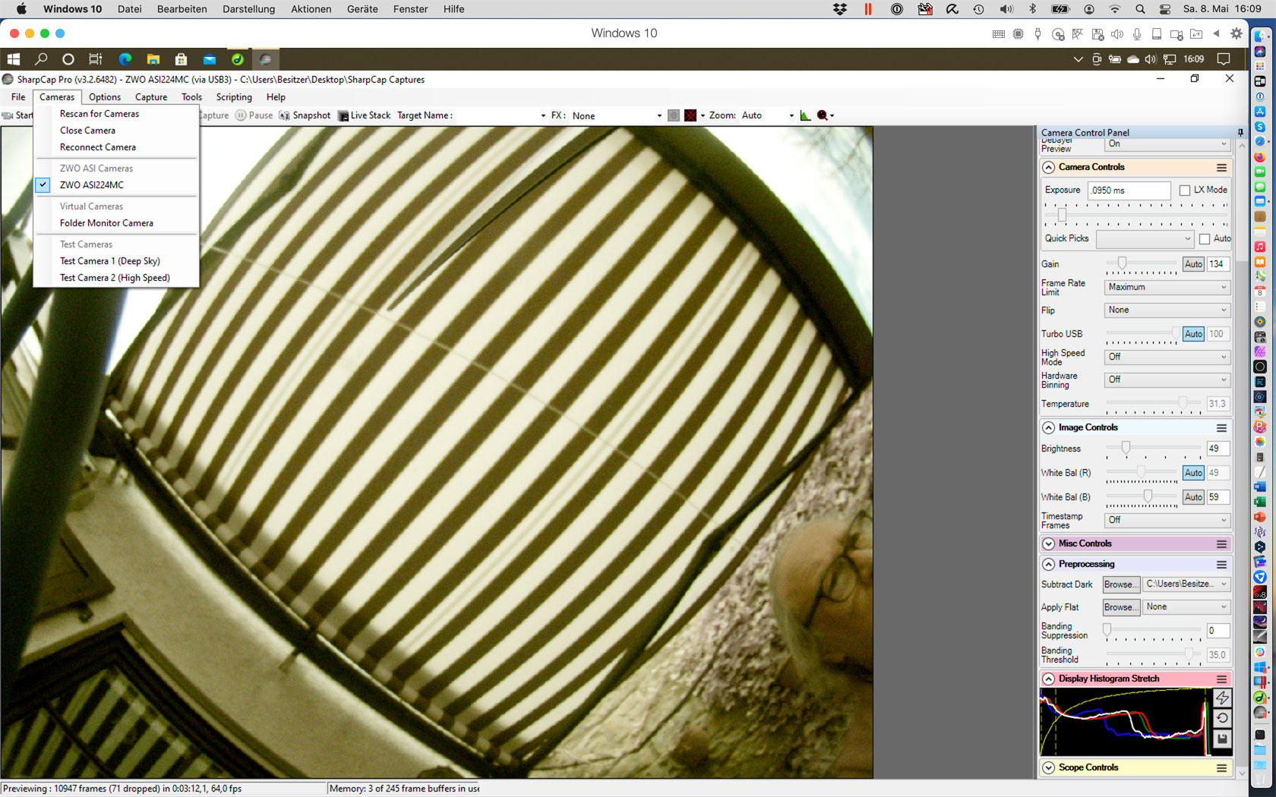The image size is (1276, 797).
Task: Open Windows notification center icon
Action: pos(1223,59)
